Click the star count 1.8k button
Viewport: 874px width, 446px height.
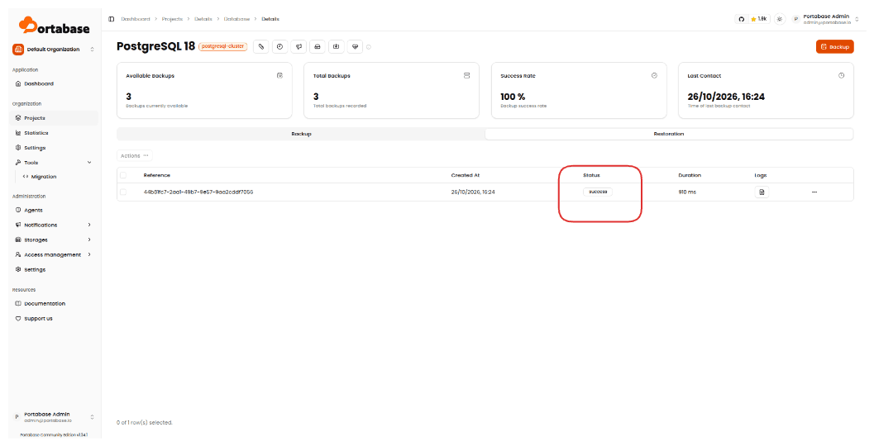[x=758, y=19]
